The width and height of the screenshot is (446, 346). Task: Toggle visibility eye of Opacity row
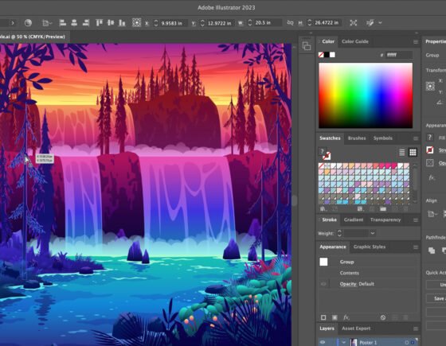(323, 284)
